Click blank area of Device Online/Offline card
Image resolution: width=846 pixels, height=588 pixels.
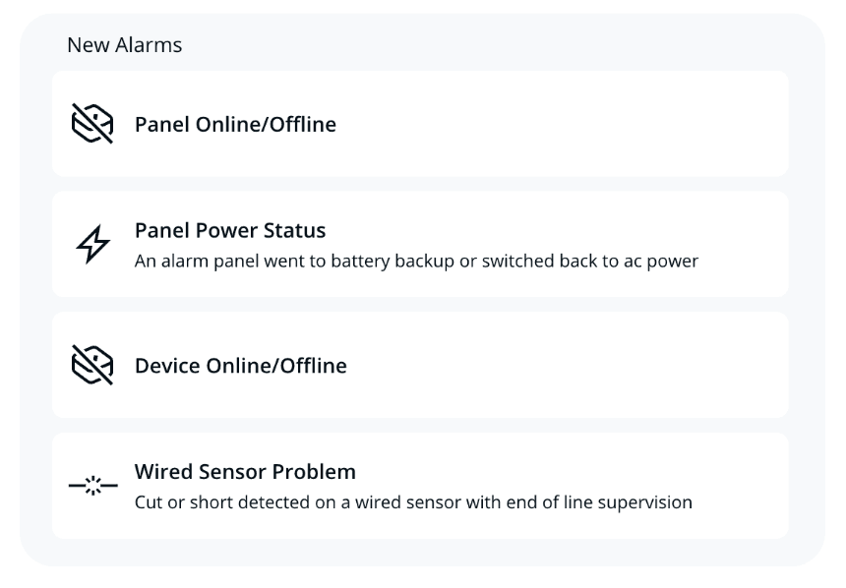[x=590, y=365]
